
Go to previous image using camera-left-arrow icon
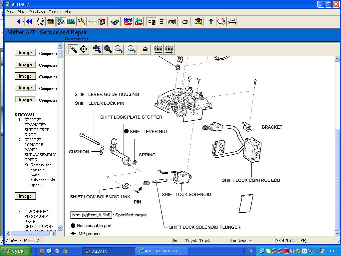158,49
